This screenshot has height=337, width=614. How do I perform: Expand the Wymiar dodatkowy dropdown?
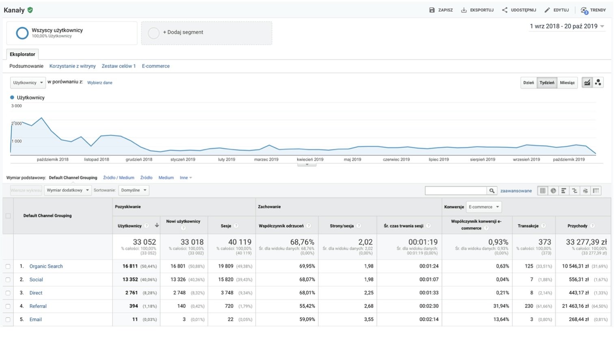click(67, 190)
